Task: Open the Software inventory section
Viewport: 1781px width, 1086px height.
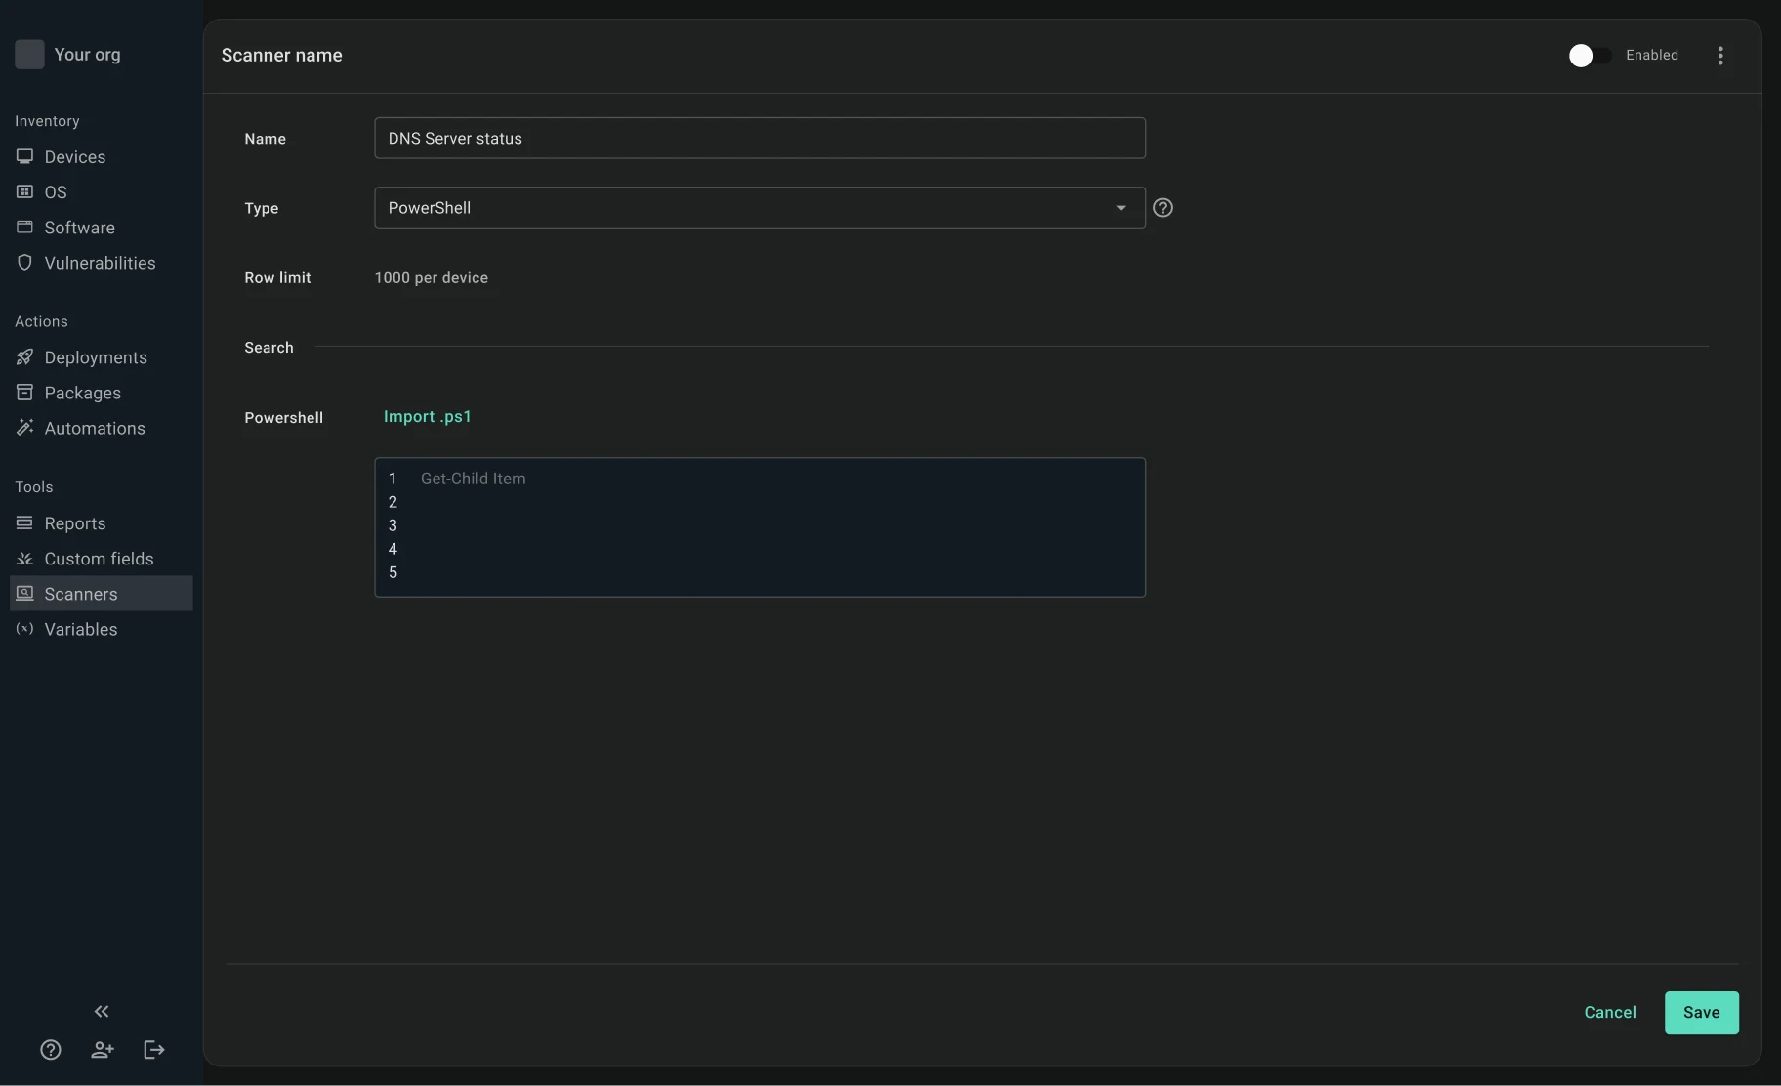Action: 77,227
